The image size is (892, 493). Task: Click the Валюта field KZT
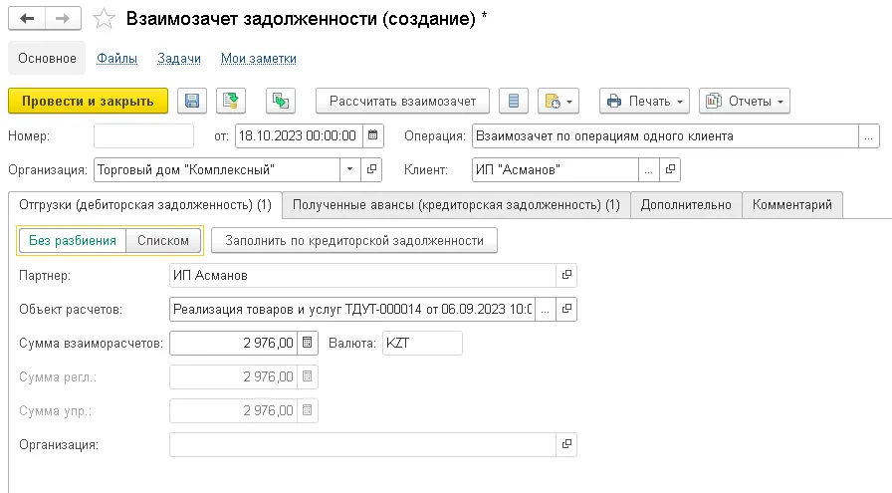click(x=422, y=343)
